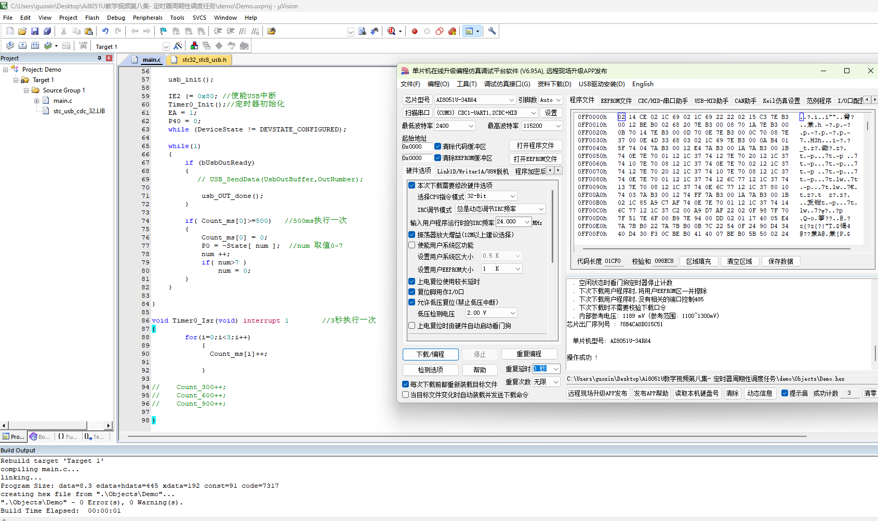Open the Target 1 selection dropdown
This screenshot has height=521, width=878.
click(166, 46)
